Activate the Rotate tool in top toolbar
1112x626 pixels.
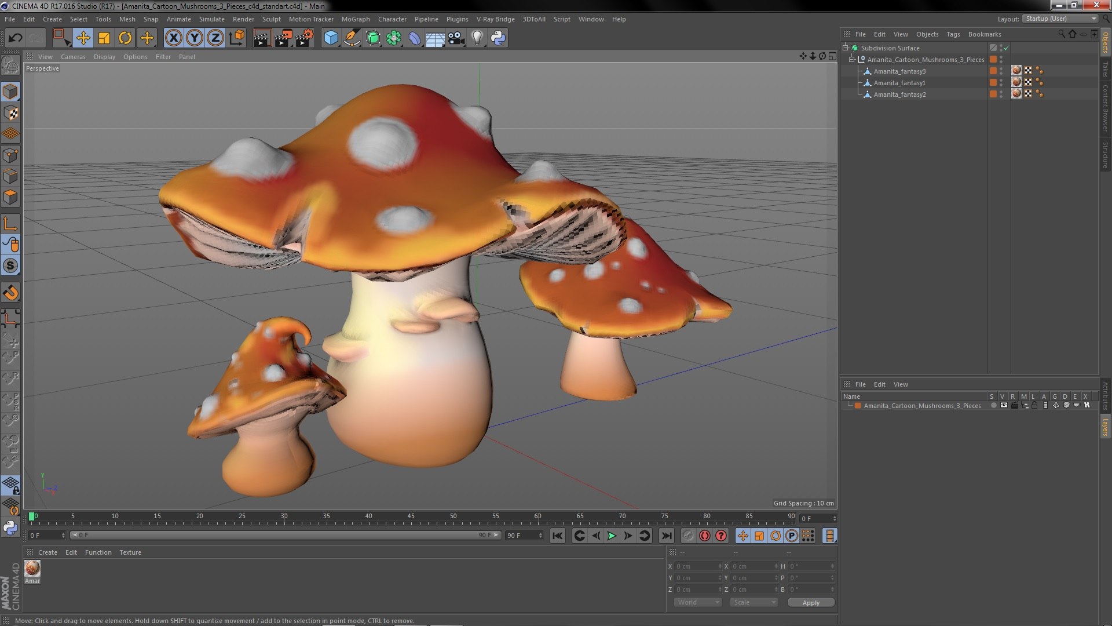click(x=125, y=38)
